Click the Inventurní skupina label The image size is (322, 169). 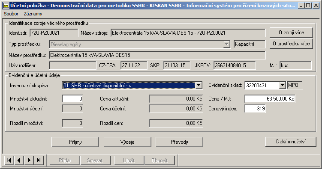[x=29, y=86]
